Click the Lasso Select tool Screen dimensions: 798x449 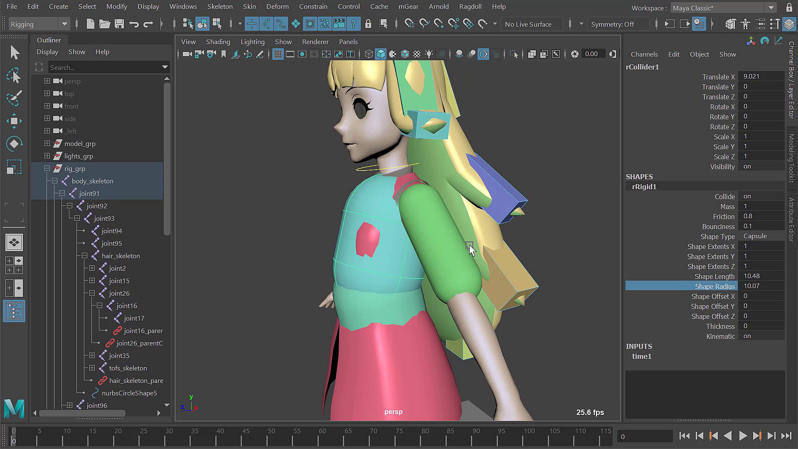[x=14, y=76]
